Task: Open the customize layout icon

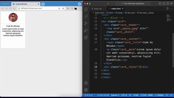Action: (x=172, y=4)
